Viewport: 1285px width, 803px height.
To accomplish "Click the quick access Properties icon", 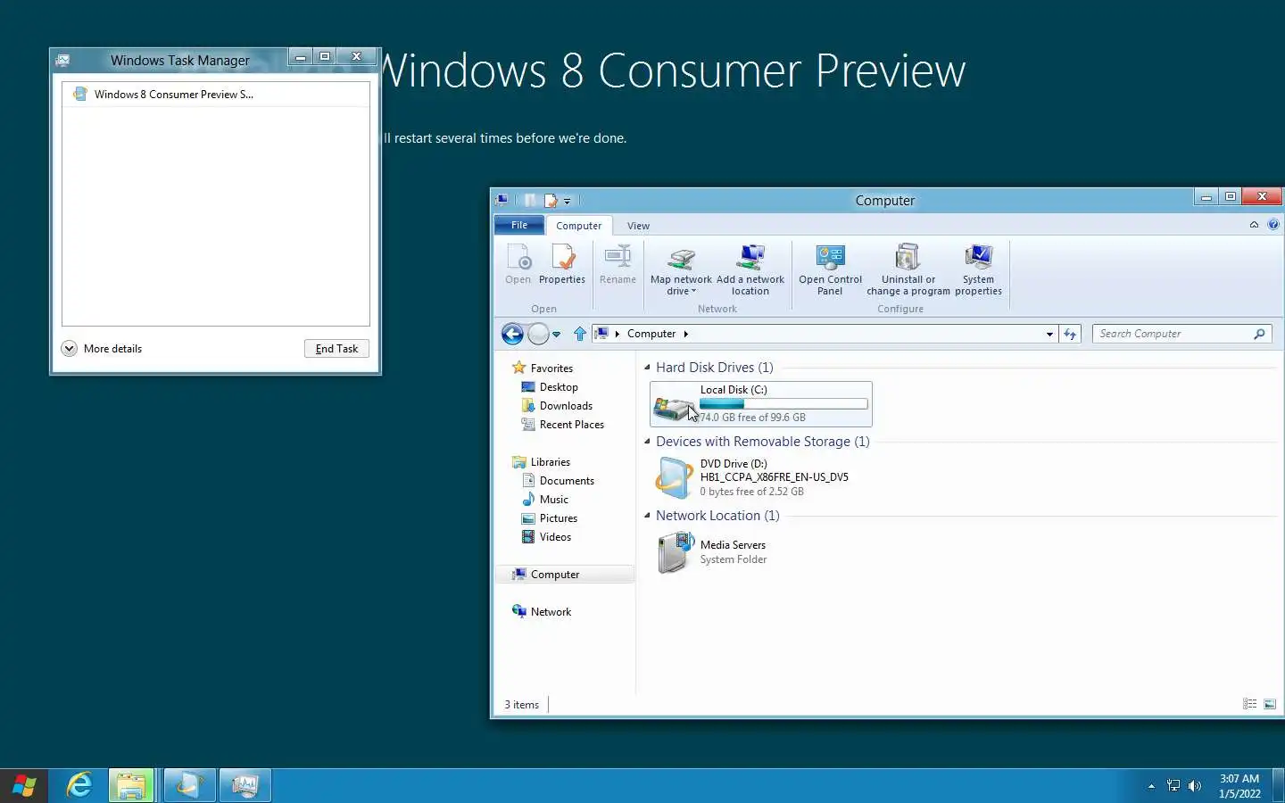I will (551, 201).
